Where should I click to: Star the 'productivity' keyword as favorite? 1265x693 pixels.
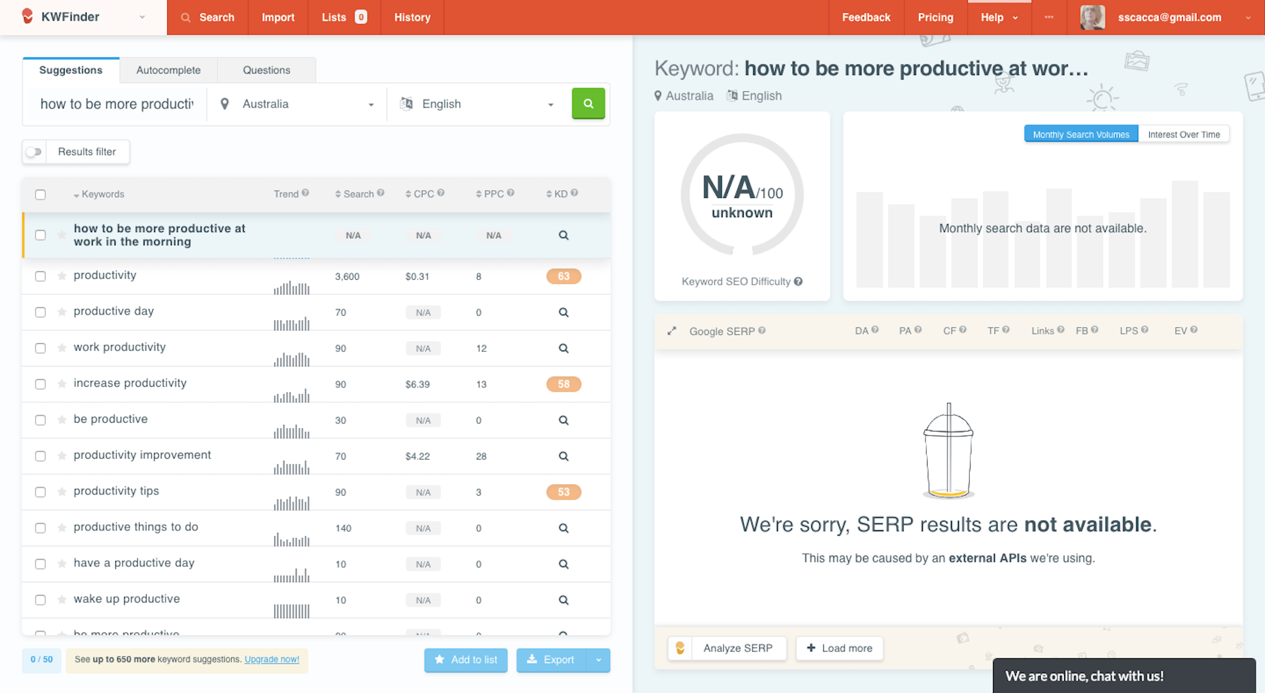[x=62, y=276]
